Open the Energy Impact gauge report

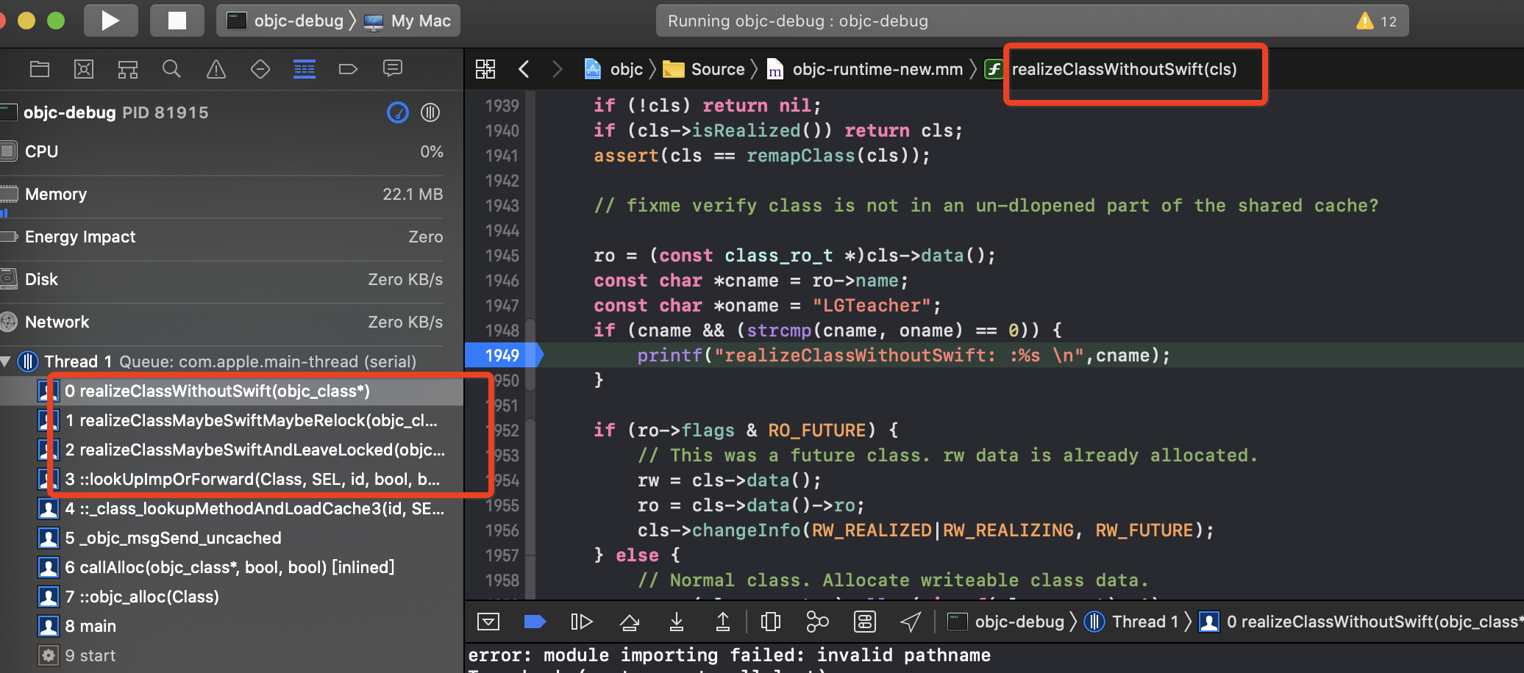[221, 237]
